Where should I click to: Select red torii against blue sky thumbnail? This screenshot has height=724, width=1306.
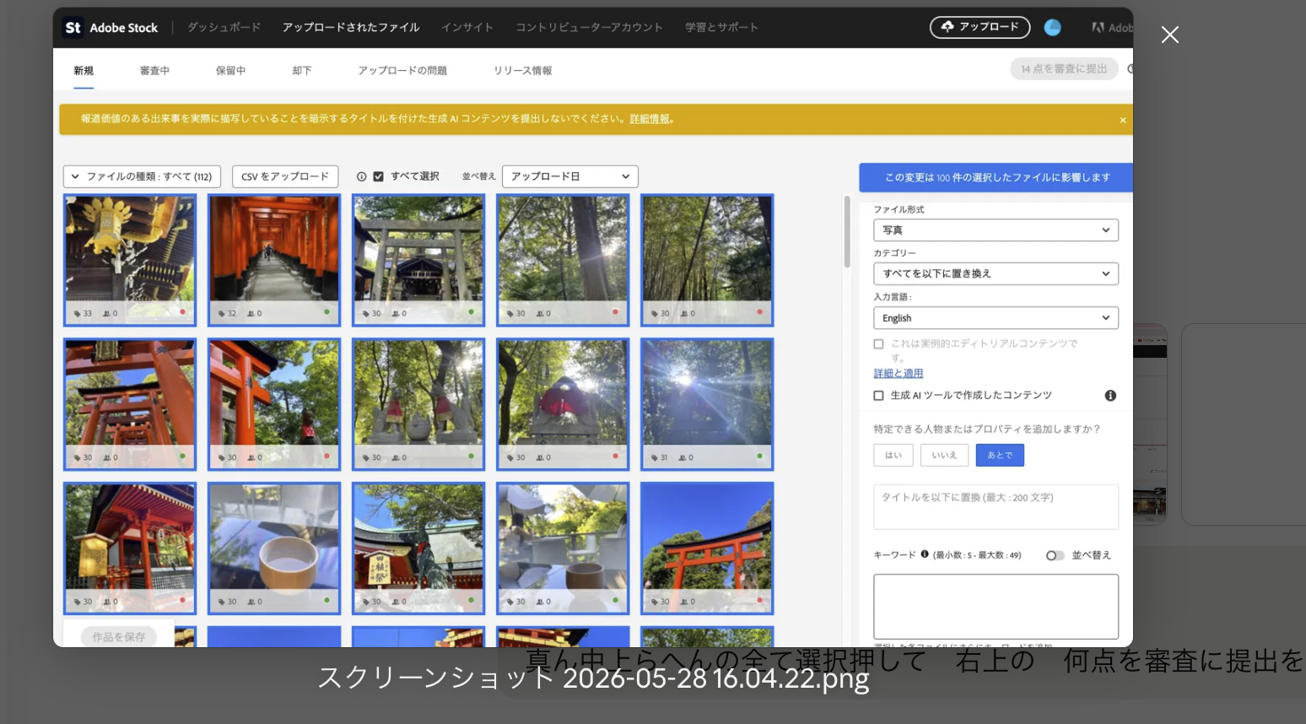pos(707,548)
